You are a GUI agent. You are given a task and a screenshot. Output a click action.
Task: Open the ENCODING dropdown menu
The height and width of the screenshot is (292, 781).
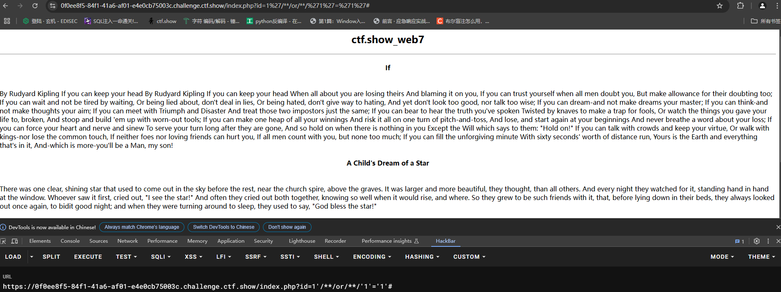(372, 257)
